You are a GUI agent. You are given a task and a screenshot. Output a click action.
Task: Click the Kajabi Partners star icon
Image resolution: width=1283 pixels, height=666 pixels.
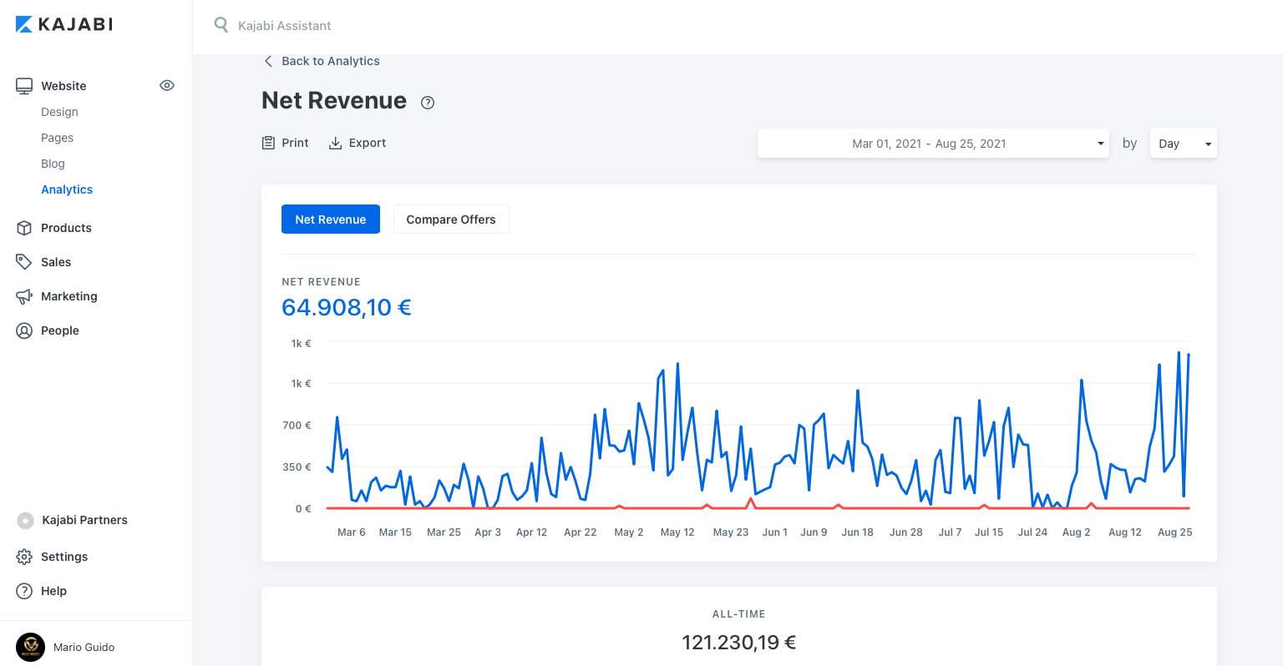coord(25,520)
